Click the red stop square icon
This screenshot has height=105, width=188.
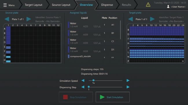tap(65, 97)
